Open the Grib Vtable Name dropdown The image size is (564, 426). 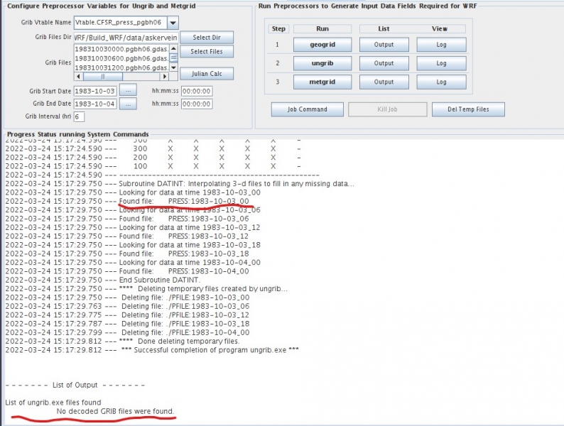pyautogui.click(x=173, y=23)
